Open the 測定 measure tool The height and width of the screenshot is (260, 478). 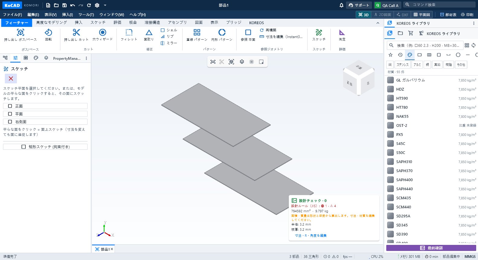pyautogui.click(x=342, y=35)
